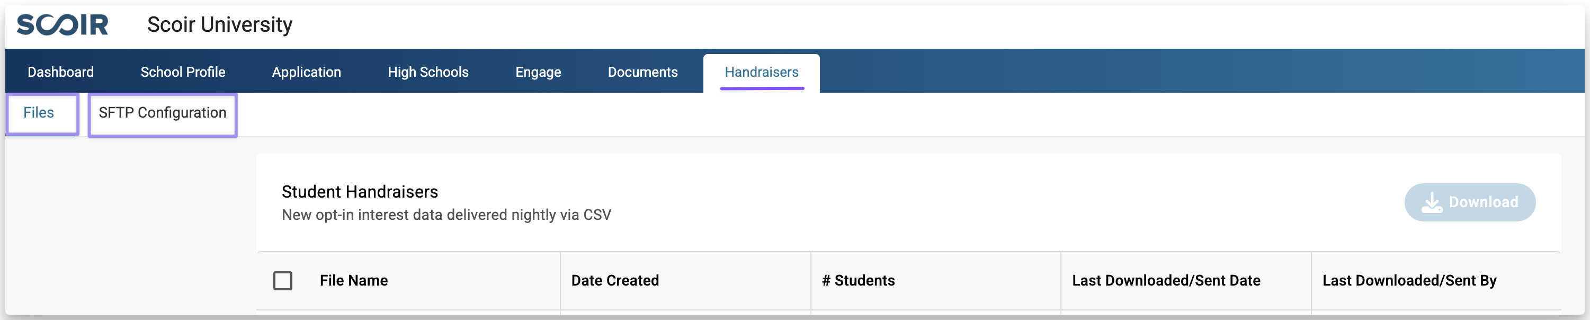Download the Student Handraisers files

click(x=1469, y=202)
